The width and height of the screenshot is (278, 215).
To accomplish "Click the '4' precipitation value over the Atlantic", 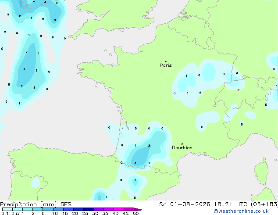I will [x=24, y=69].
